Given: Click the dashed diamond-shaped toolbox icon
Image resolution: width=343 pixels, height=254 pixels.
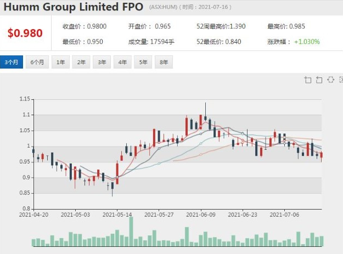Looking at the screenshot, I should click(x=330, y=80).
